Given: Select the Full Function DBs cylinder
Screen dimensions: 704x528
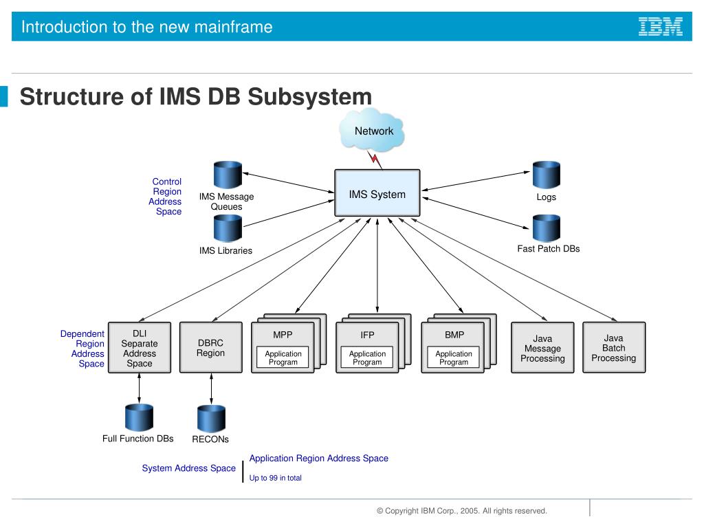Looking at the screenshot, I should point(139,417).
